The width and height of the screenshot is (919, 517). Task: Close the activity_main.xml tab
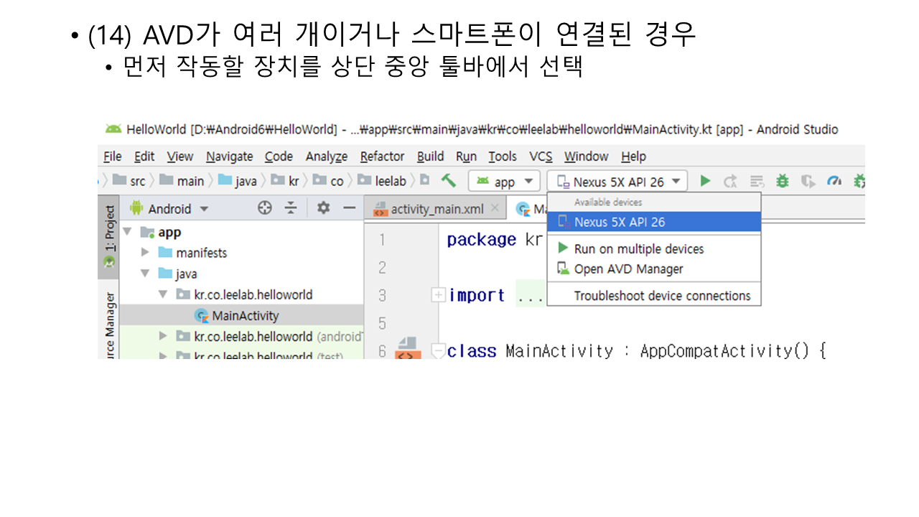point(495,209)
